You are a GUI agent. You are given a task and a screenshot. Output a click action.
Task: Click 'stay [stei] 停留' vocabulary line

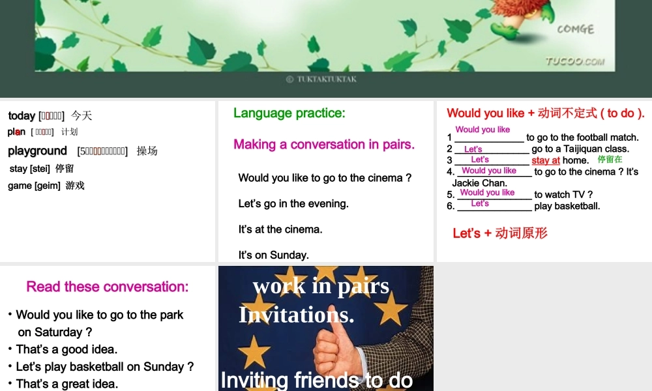point(42,169)
